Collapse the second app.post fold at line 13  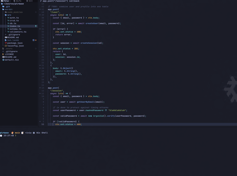(x=40, y=88)
